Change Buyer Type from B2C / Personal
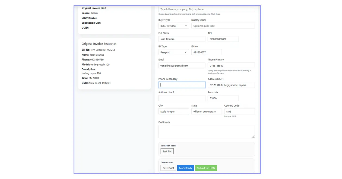Viewport: 342px width, 179px height. coord(173,25)
